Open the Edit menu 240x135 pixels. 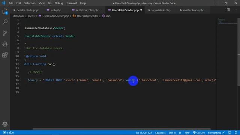pos(18,3)
